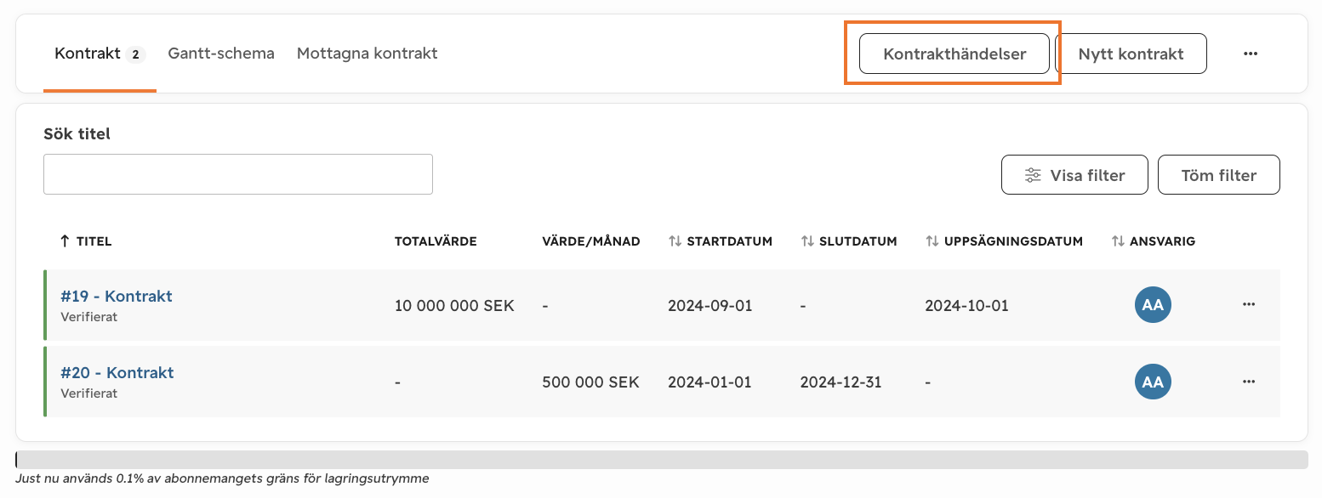Image resolution: width=1322 pixels, height=498 pixels.
Task: Click AA avatar in #19 - Kontrakt row
Action: 1153,305
